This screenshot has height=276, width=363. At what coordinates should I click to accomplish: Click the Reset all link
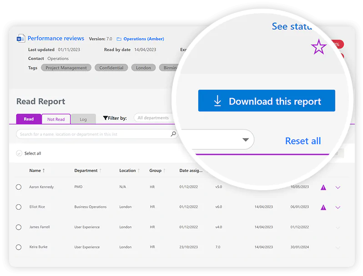click(x=303, y=141)
